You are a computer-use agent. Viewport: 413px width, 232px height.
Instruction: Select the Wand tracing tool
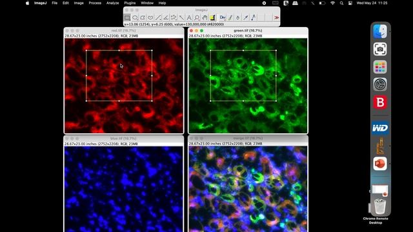(181, 17)
